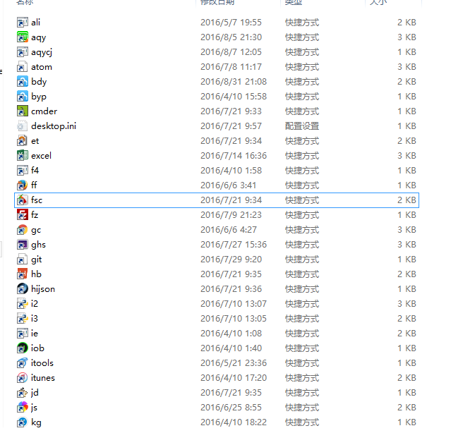Click date "2016/7/9 21:23" of fz
The image size is (451, 433).
tap(231, 214)
